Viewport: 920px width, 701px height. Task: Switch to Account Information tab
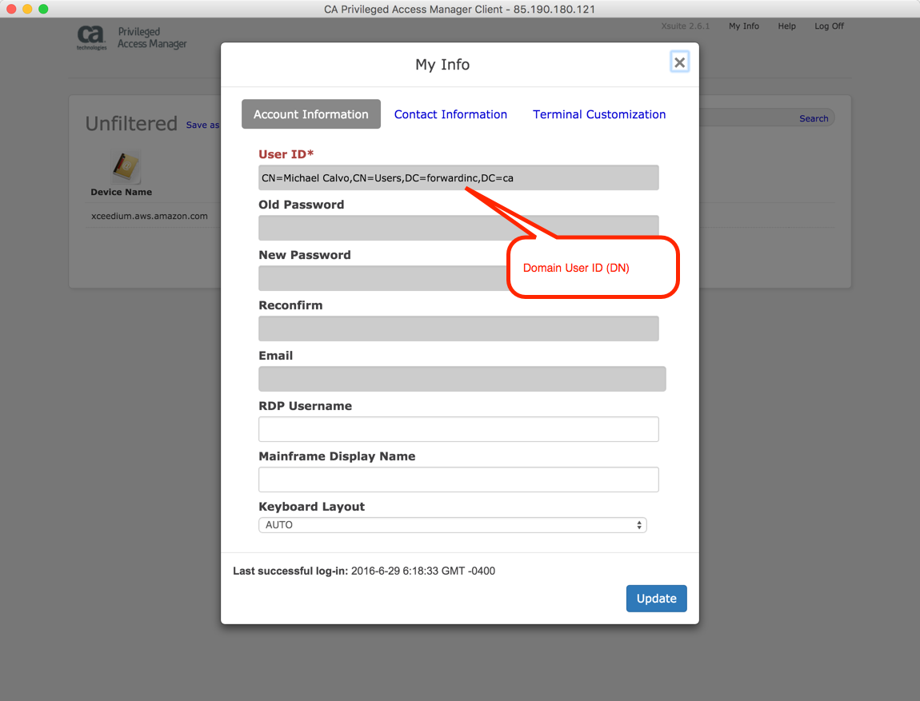pos(311,114)
